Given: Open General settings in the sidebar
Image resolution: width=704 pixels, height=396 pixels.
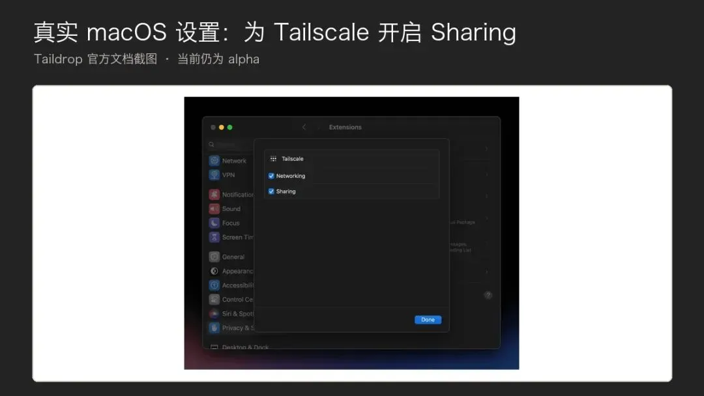Looking at the screenshot, I should coord(230,257).
